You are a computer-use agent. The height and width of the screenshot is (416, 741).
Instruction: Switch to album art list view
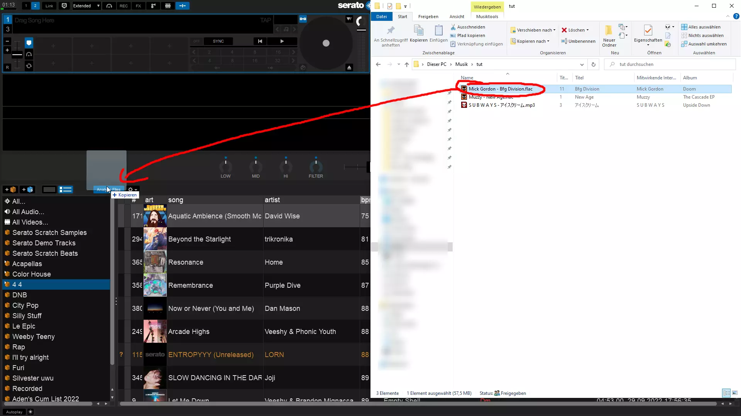click(x=66, y=190)
